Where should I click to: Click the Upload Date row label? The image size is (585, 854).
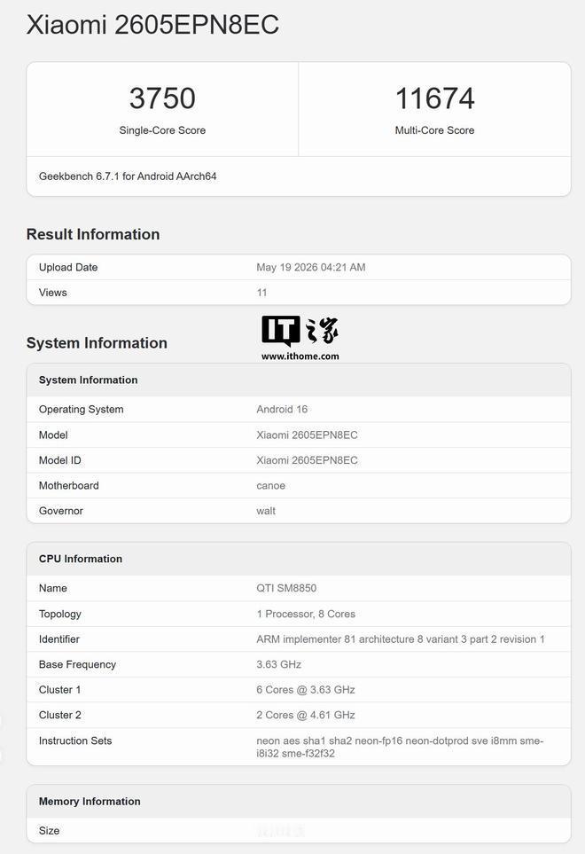(68, 268)
